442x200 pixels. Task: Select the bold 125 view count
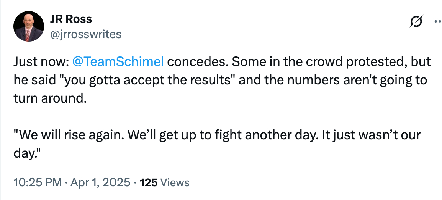149,182
